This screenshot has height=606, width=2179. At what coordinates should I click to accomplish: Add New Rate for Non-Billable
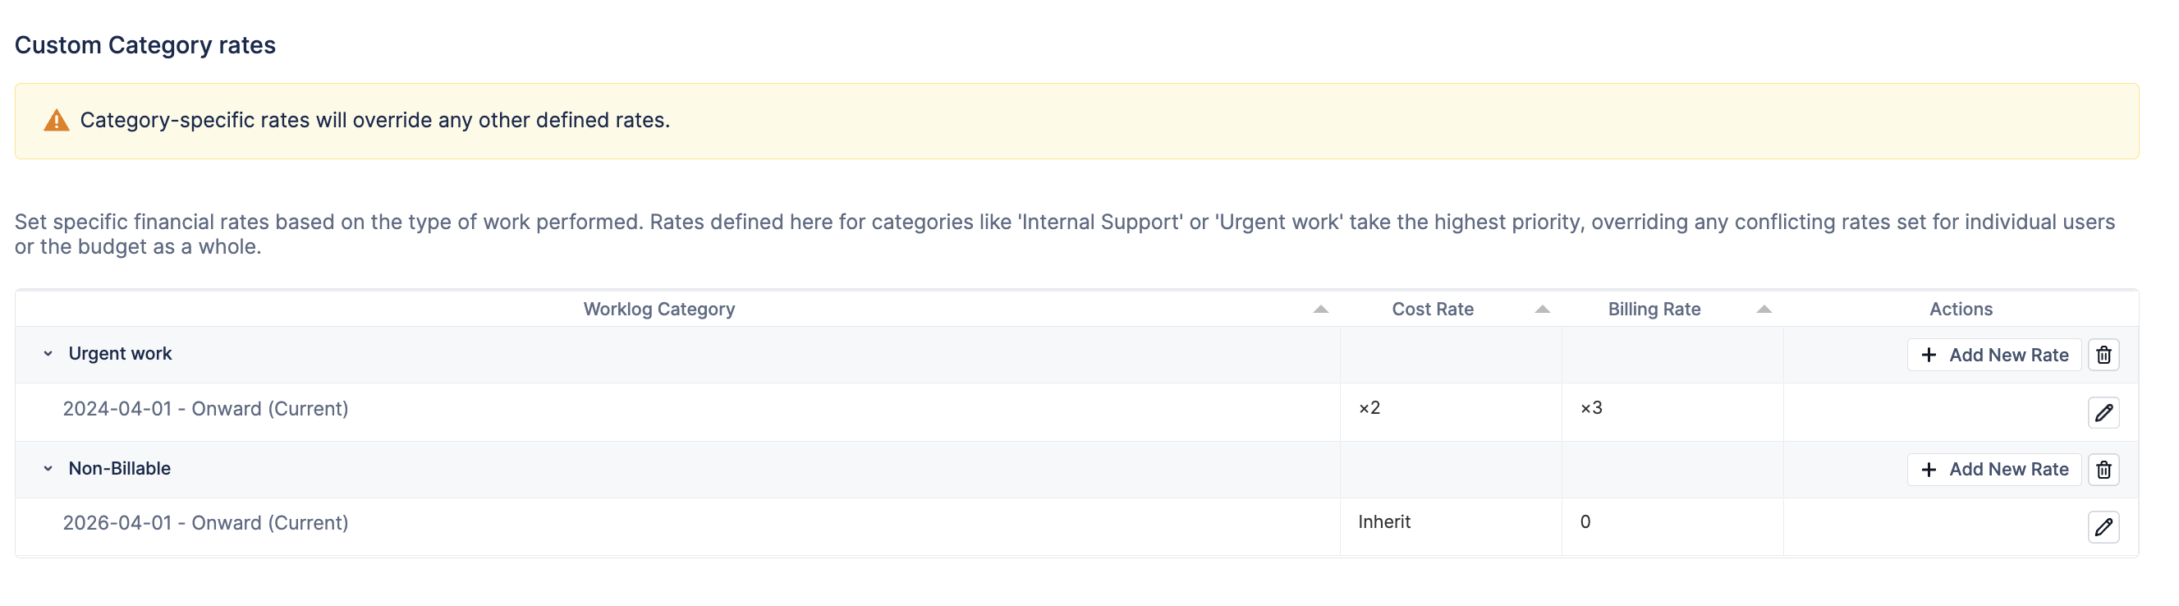tap(1993, 469)
